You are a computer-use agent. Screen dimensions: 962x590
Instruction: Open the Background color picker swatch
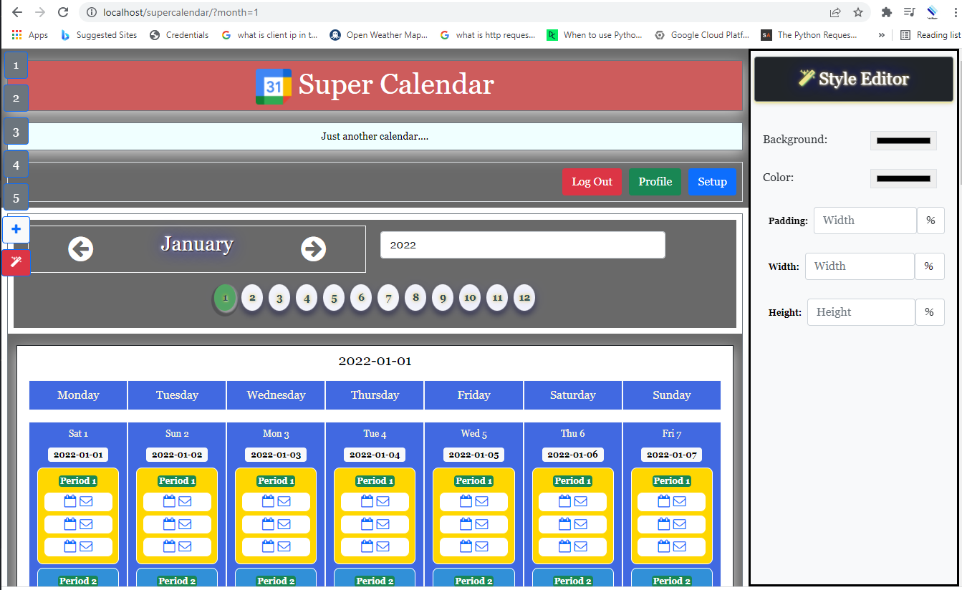point(903,140)
